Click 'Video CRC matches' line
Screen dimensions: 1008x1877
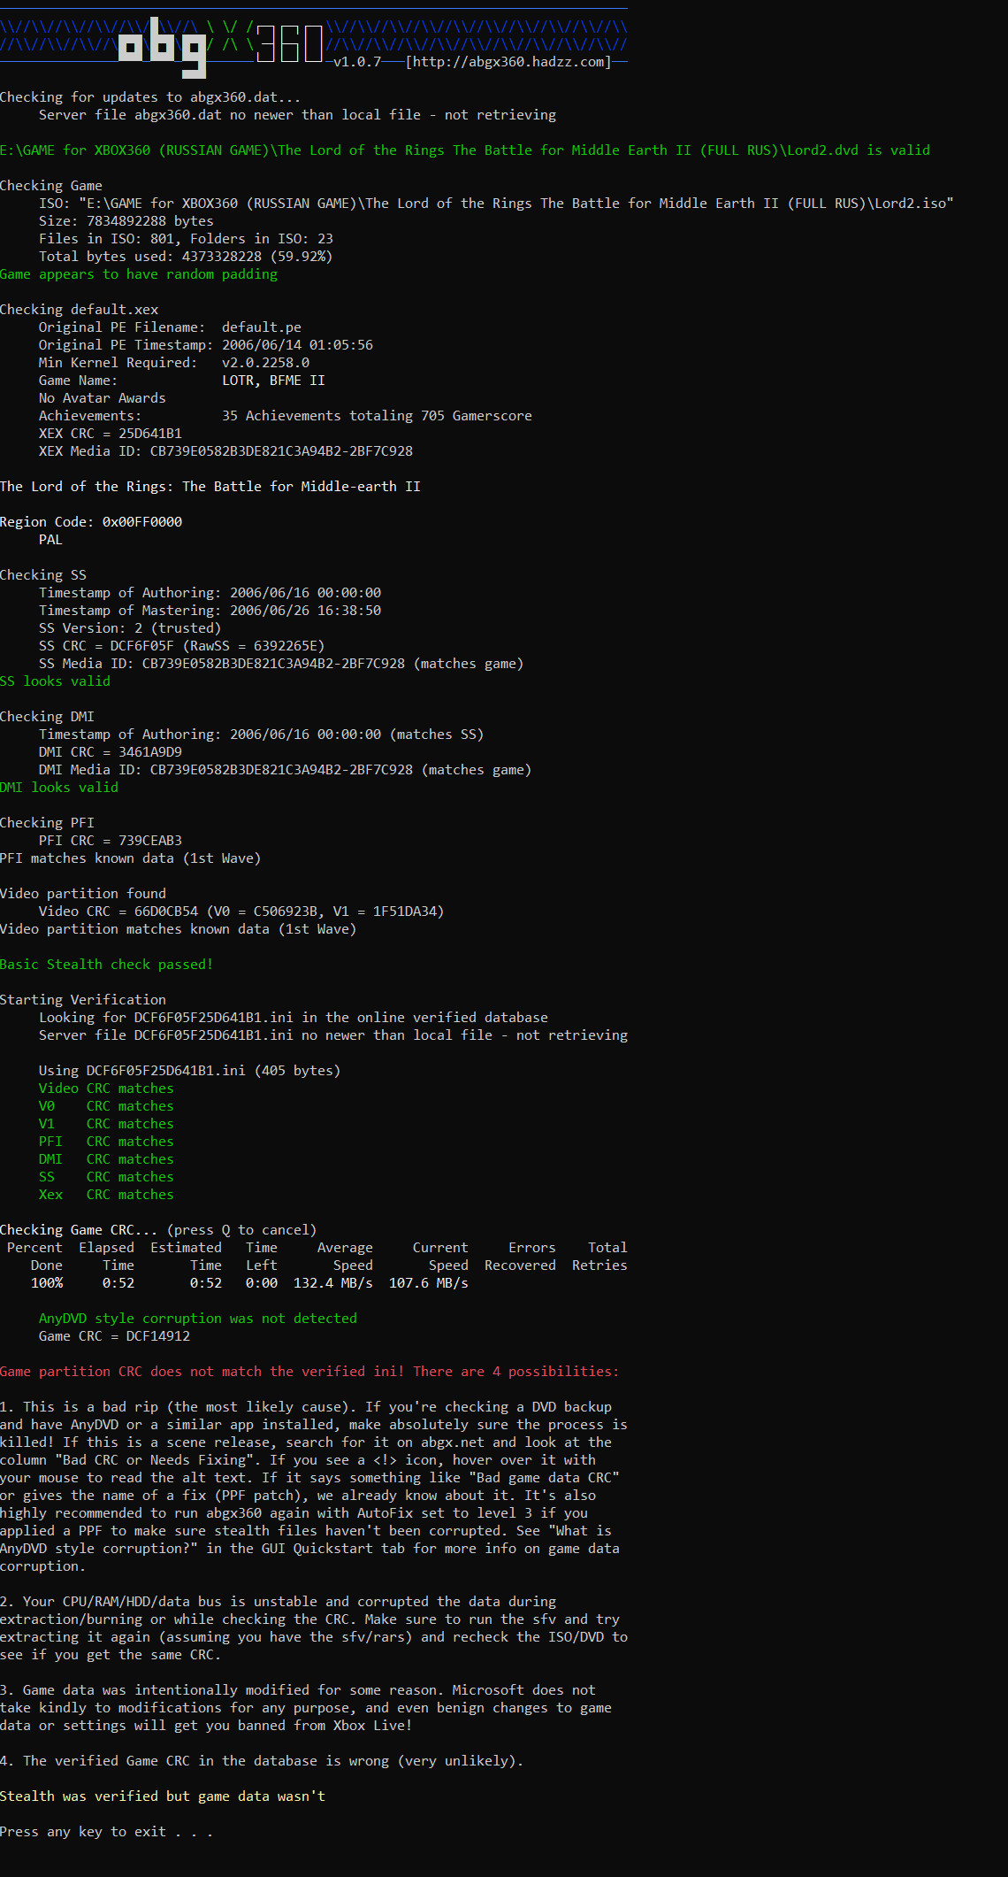point(106,1089)
